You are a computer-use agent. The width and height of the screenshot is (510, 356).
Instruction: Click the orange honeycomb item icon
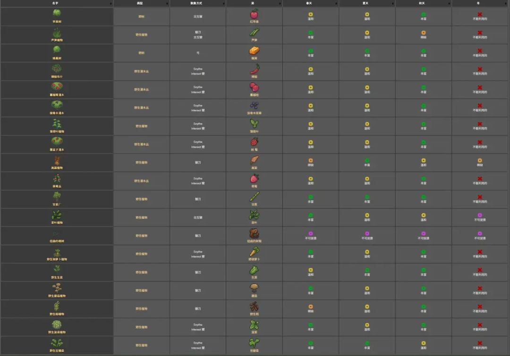pyautogui.click(x=254, y=51)
